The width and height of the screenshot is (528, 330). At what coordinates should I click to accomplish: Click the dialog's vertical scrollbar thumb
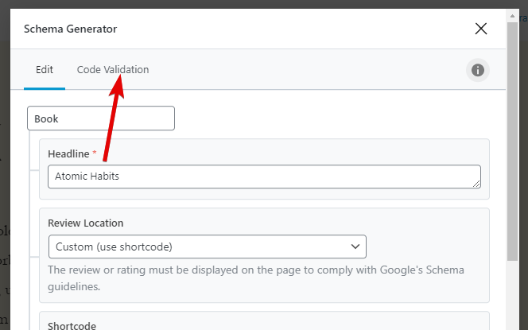[512, 142]
